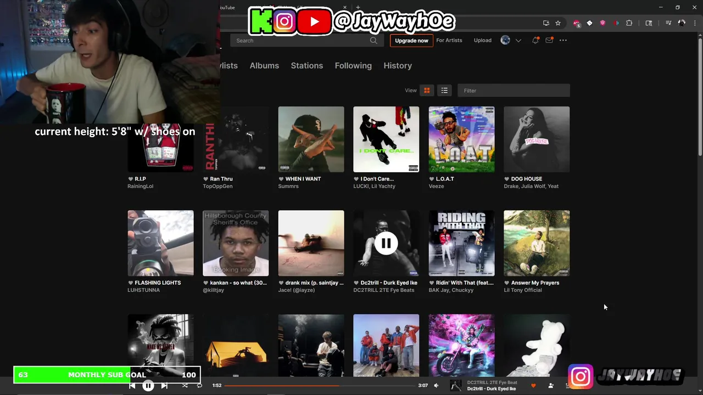
Task: Click the volume speaker icon
Action: click(436, 386)
